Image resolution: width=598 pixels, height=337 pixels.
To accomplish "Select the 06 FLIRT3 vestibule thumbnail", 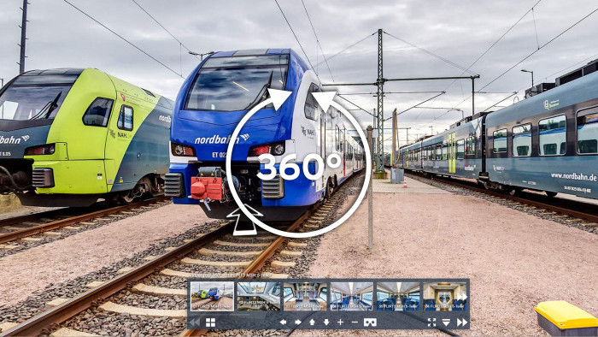I will pos(445,296).
